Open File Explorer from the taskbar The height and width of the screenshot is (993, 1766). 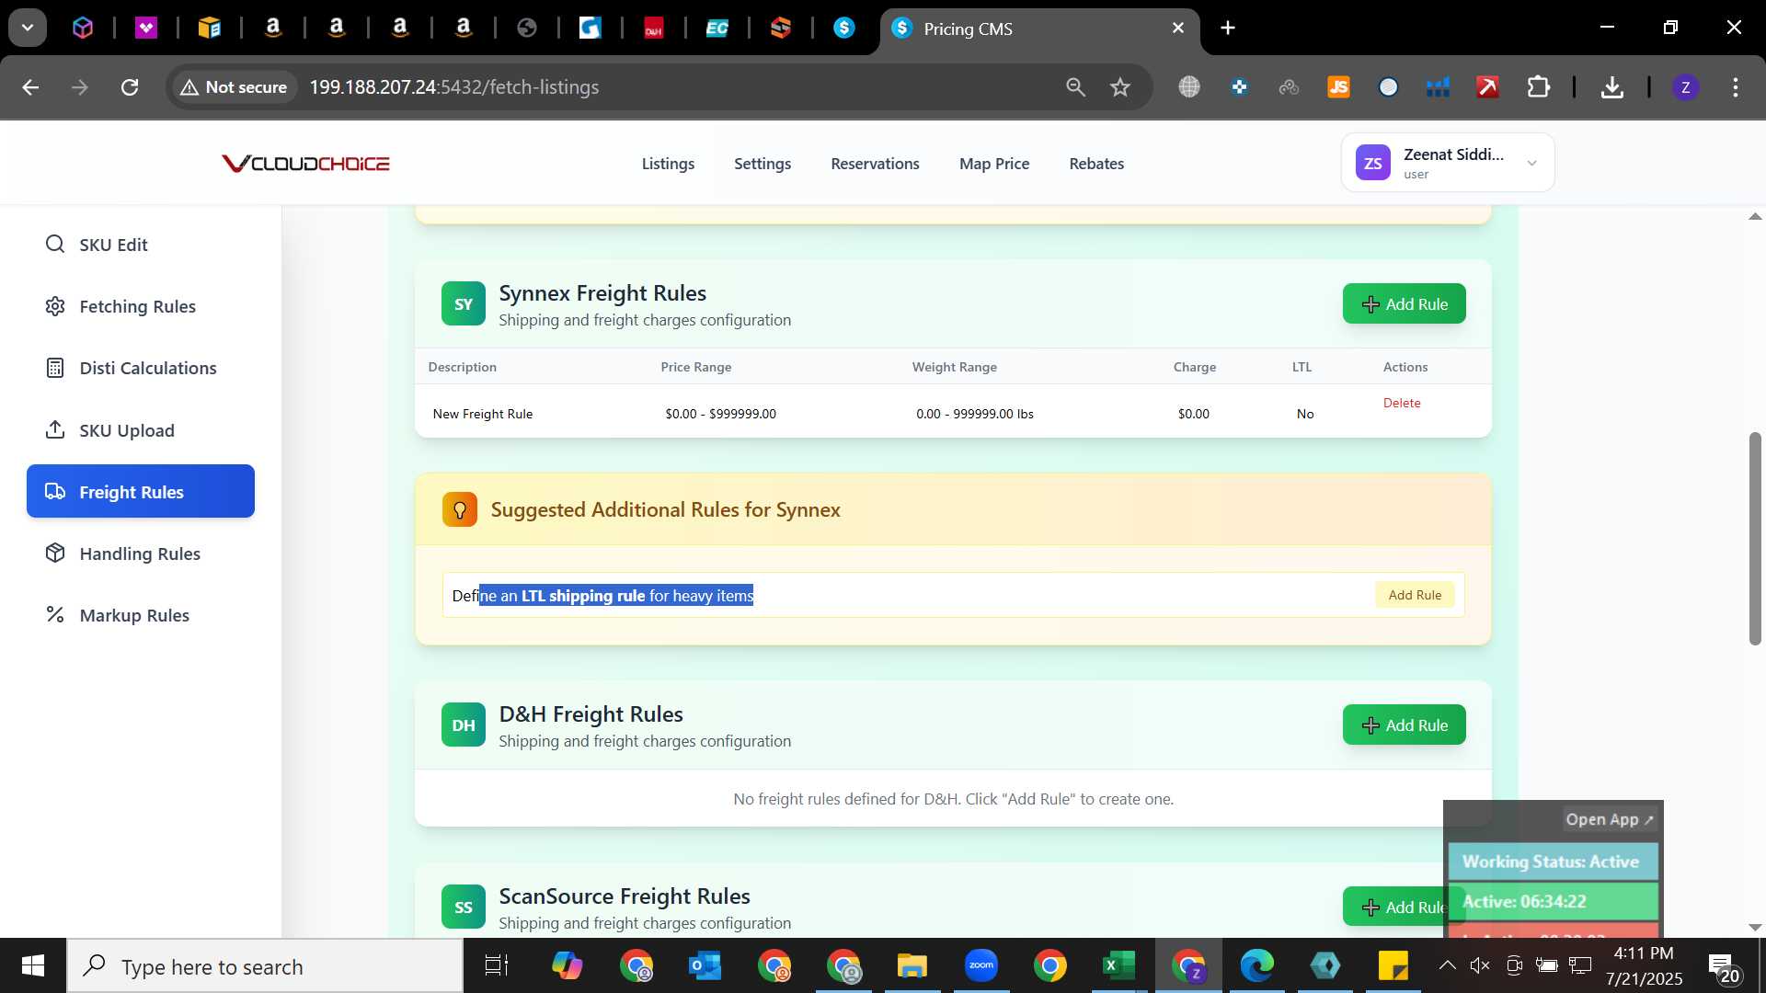(x=912, y=966)
